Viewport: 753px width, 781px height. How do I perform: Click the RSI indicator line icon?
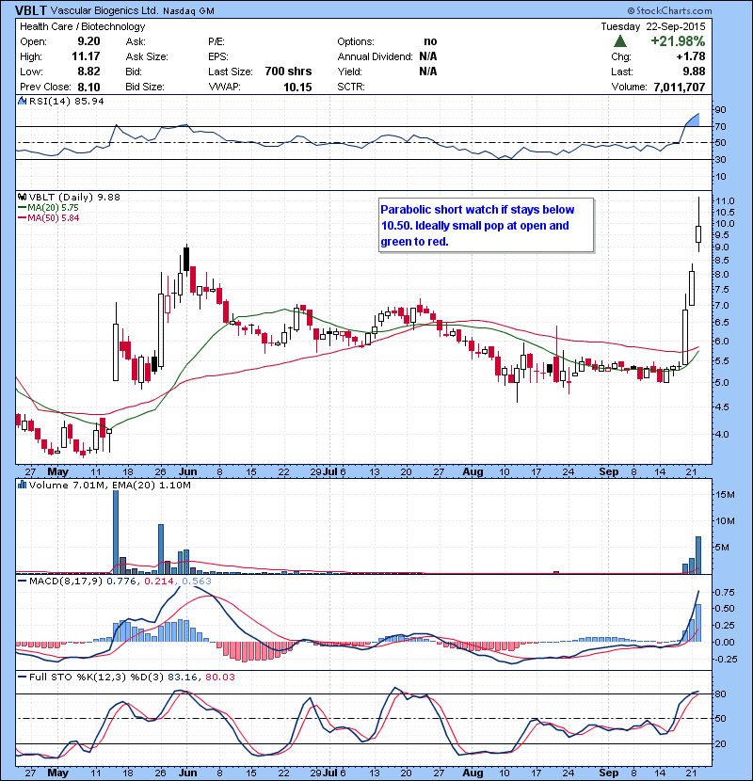[x=23, y=101]
